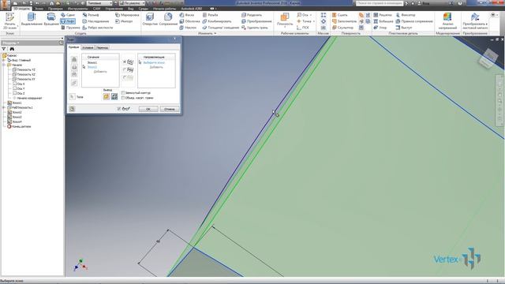Choose surface output in Loft dialog
505x284 pixels.
pos(114,96)
